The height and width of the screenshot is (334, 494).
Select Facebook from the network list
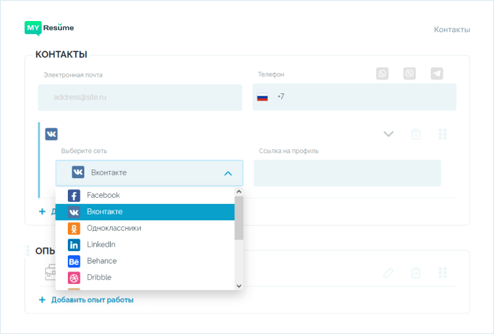(x=103, y=195)
